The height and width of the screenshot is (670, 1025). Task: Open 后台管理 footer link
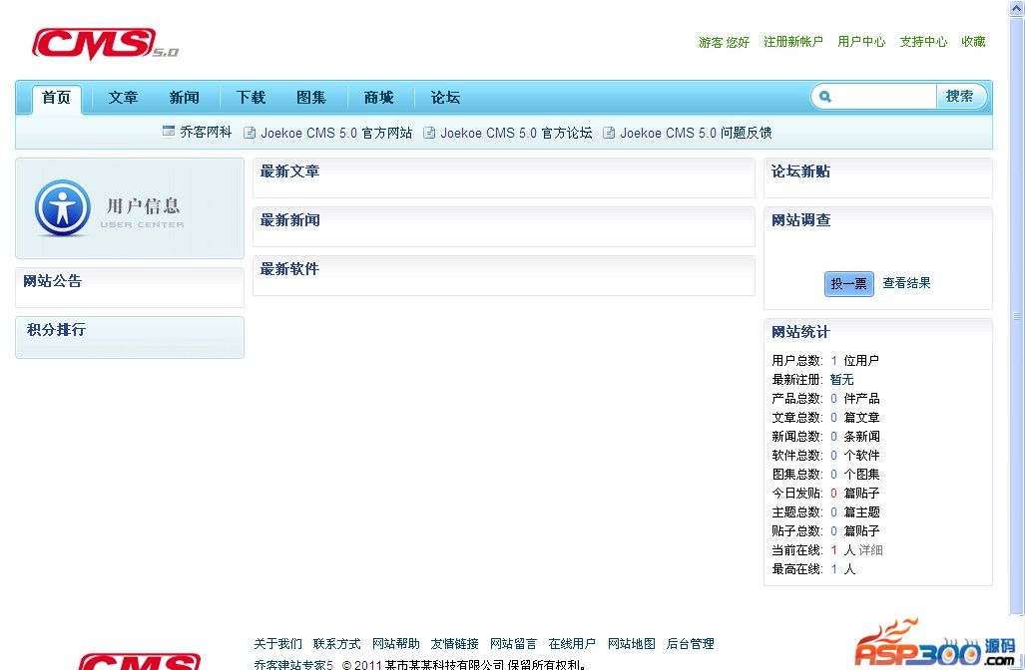coord(690,644)
